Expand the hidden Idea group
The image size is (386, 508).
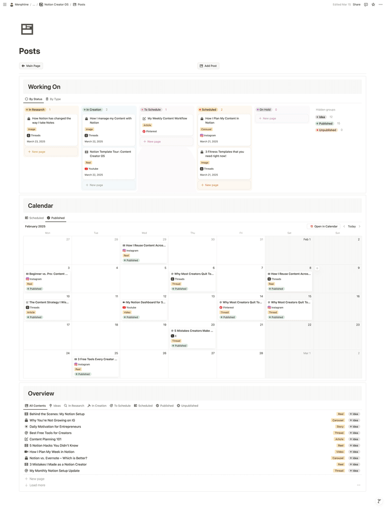pyautogui.click(x=321, y=117)
